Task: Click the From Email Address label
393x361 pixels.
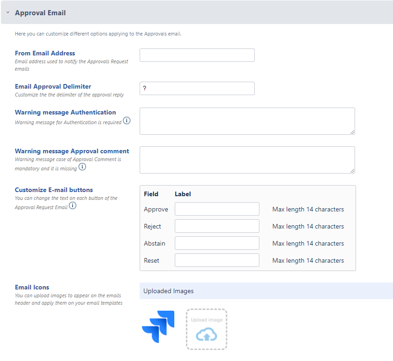Action: pos(45,53)
